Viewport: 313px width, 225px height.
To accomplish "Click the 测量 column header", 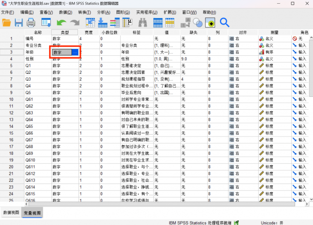I will coord(274,32).
